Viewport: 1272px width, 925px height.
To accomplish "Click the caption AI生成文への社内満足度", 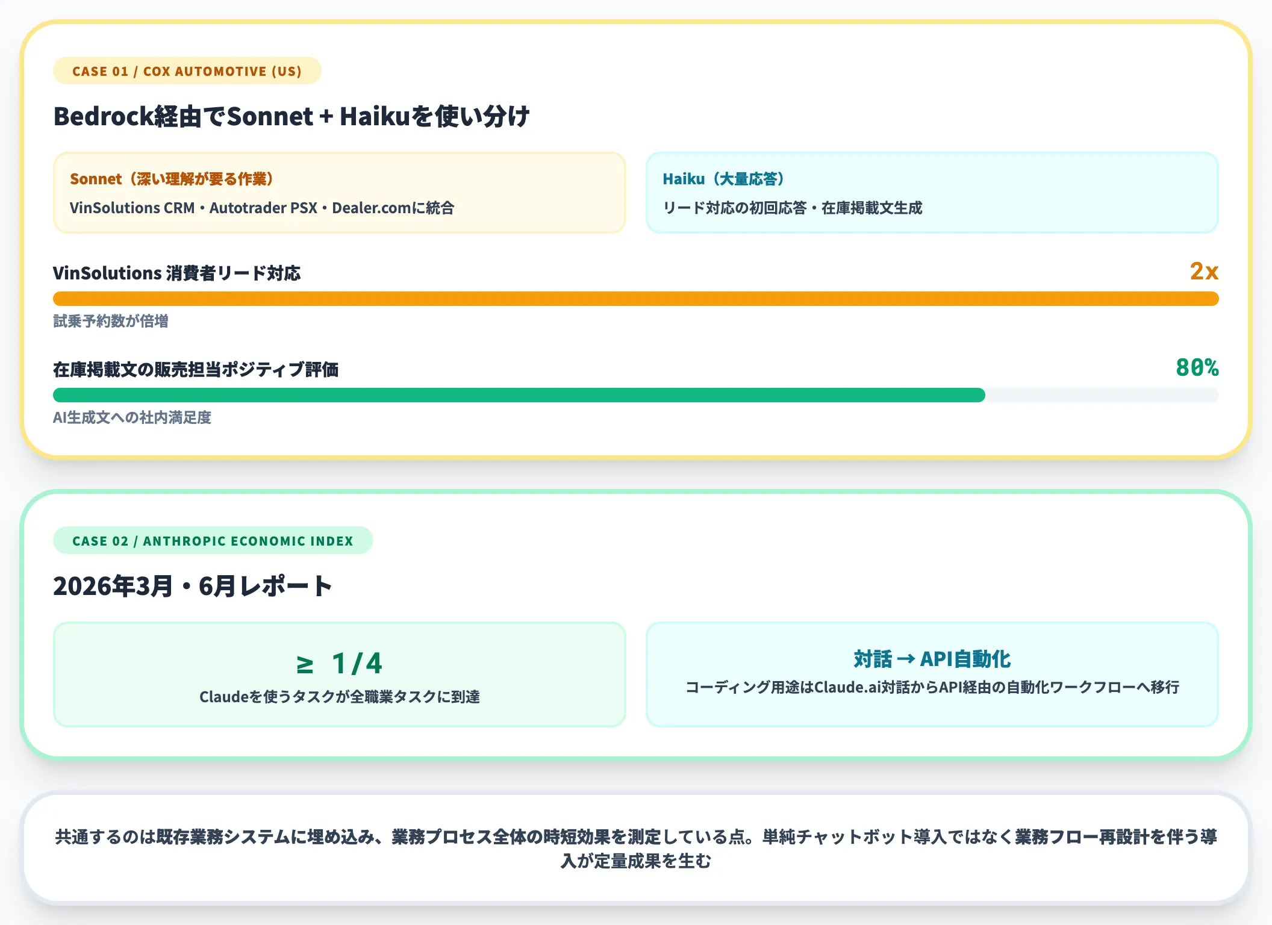I will (132, 417).
